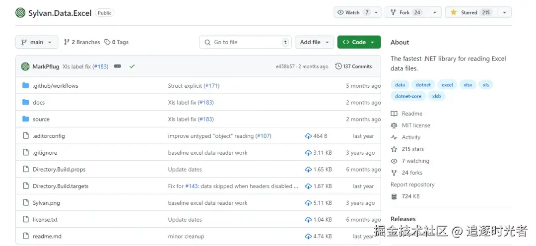Image resolution: width=536 pixels, height=246 pixels.
Task: Open the 137 Commits history link
Action: click(x=353, y=66)
